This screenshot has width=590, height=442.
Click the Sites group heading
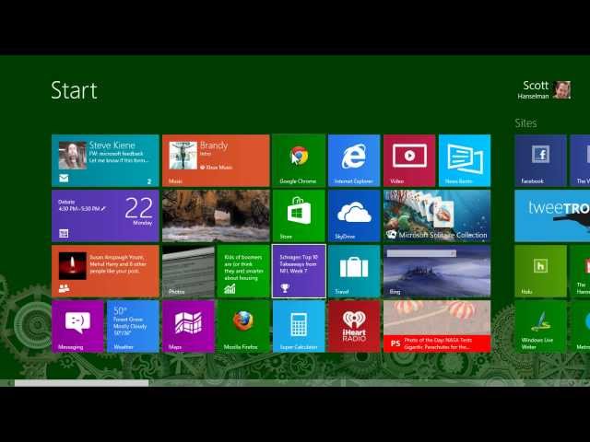click(x=525, y=122)
